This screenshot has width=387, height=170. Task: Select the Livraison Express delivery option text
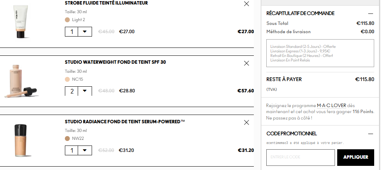coord(300,51)
